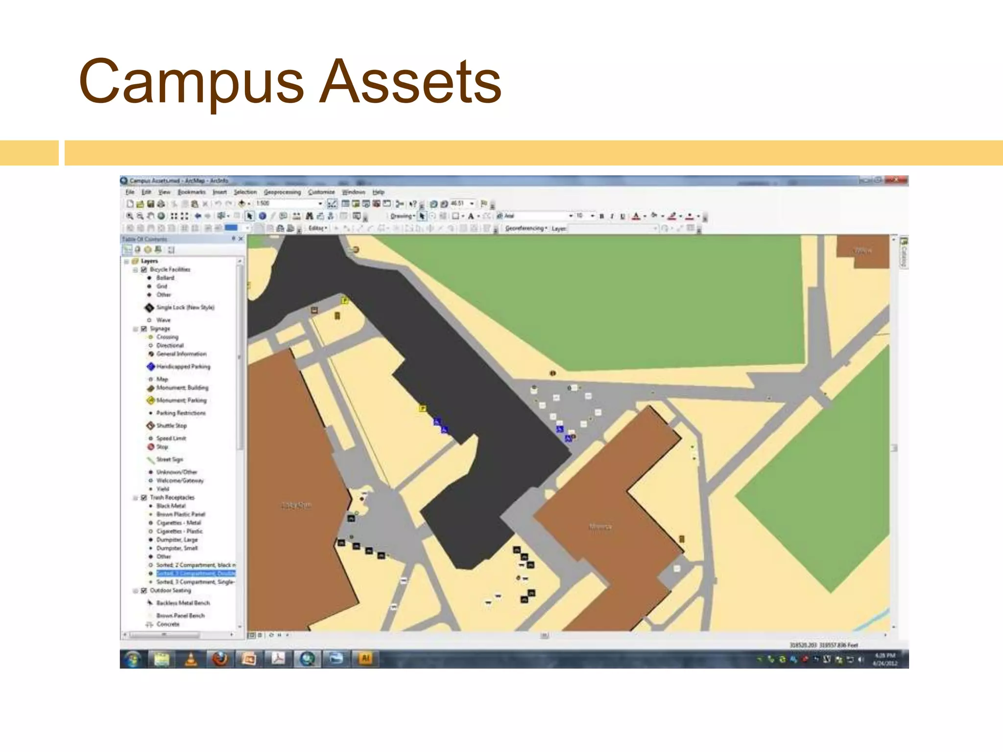Open the Search window icon
Screen dimensions: 1003x752
[366, 204]
